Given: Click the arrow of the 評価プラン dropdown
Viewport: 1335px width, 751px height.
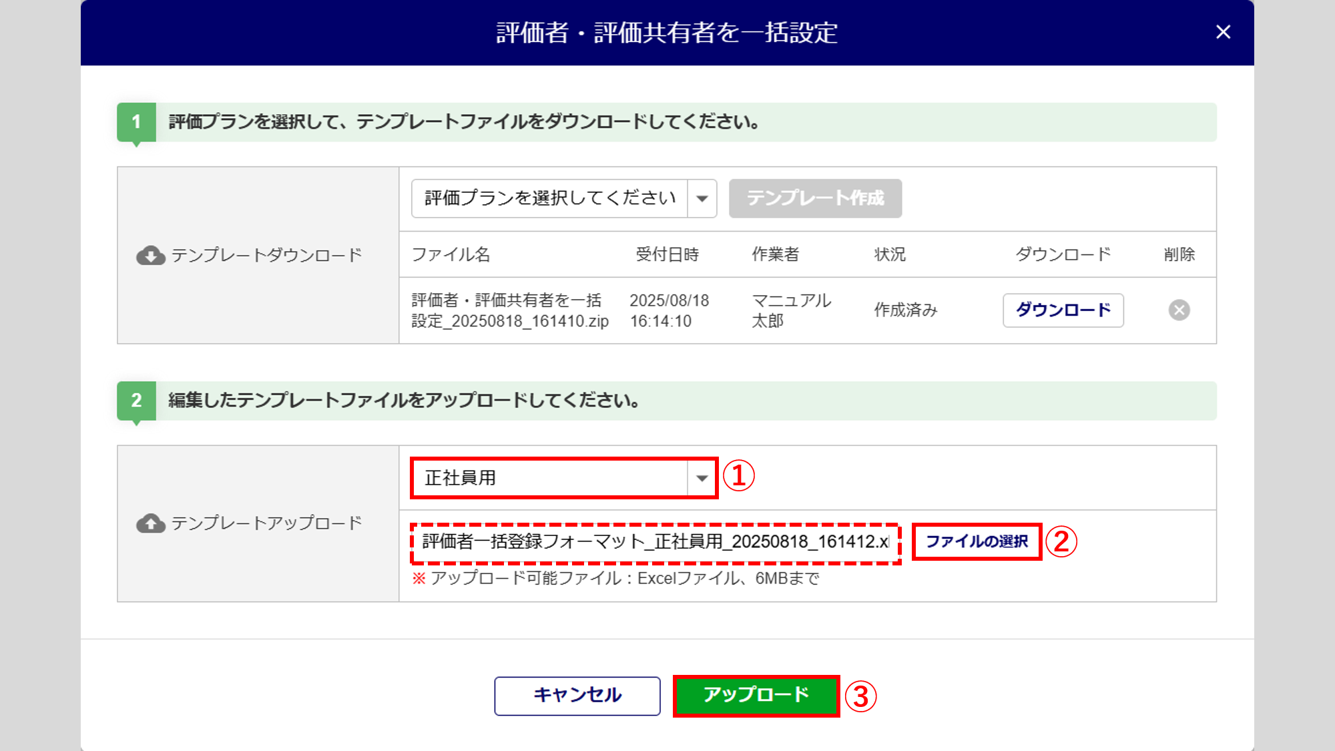Looking at the screenshot, I should 702,198.
